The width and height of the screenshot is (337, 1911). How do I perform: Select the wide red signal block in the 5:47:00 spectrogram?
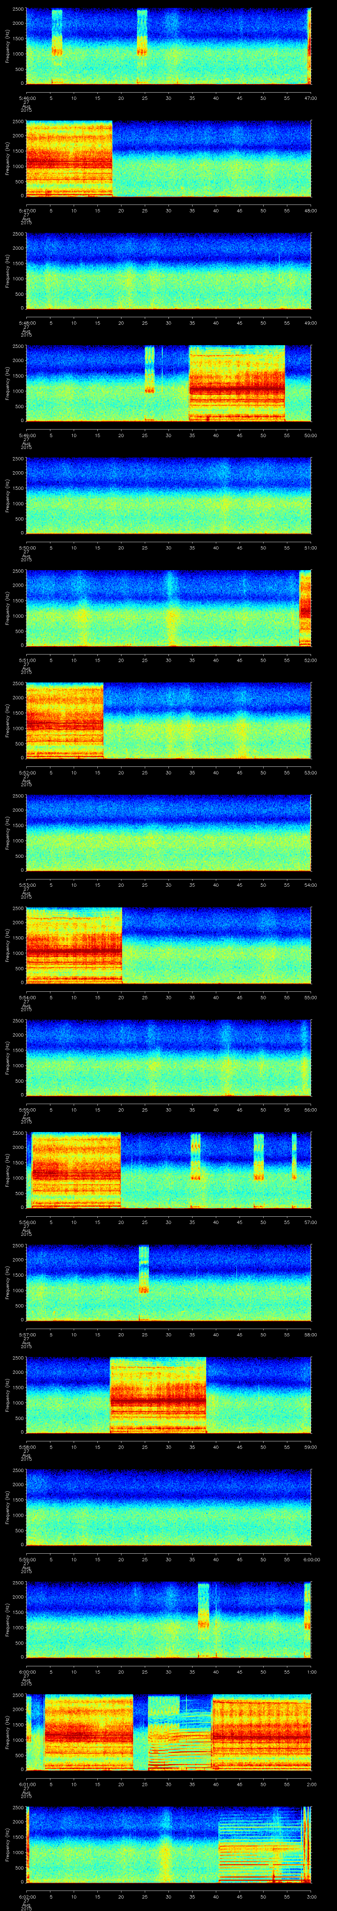(69, 158)
